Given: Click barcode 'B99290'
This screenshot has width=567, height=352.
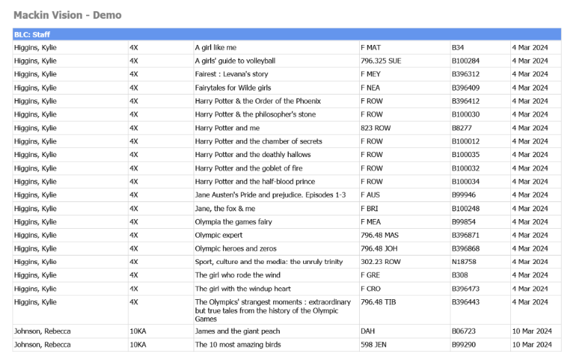Looking at the screenshot, I should 463,345.
